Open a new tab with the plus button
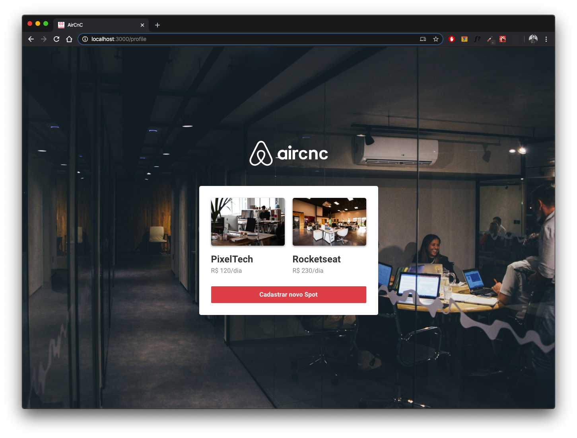Image resolution: width=577 pixels, height=438 pixels. (157, 25)
